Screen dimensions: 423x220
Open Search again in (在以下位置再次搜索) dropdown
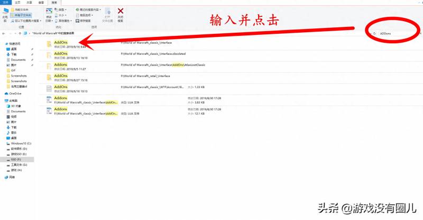(26, 21)
